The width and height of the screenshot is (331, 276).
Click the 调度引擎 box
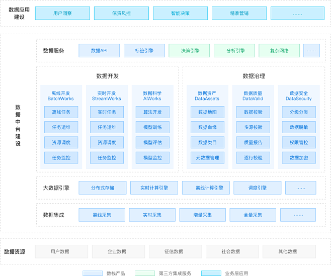[258, 188]
